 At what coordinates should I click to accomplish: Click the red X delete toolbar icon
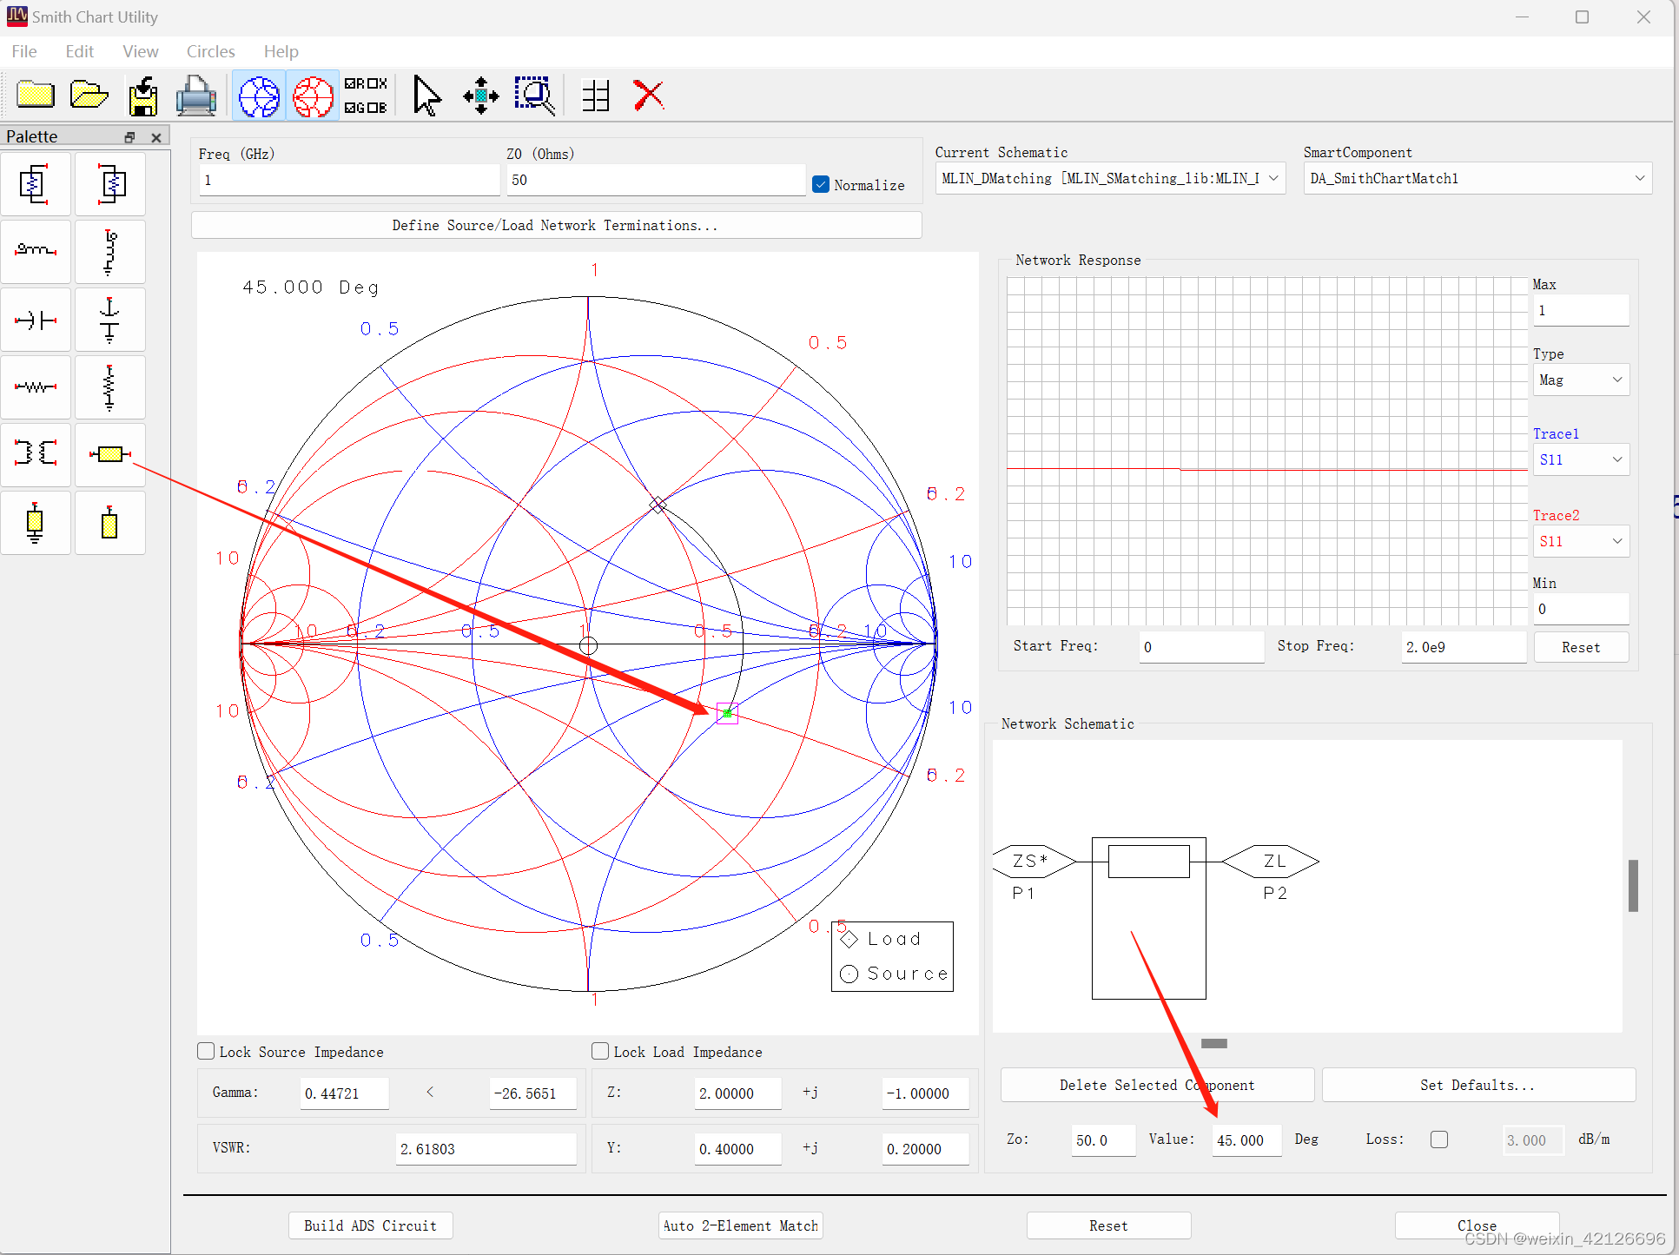pyautogui.click(x=648, y=96)
